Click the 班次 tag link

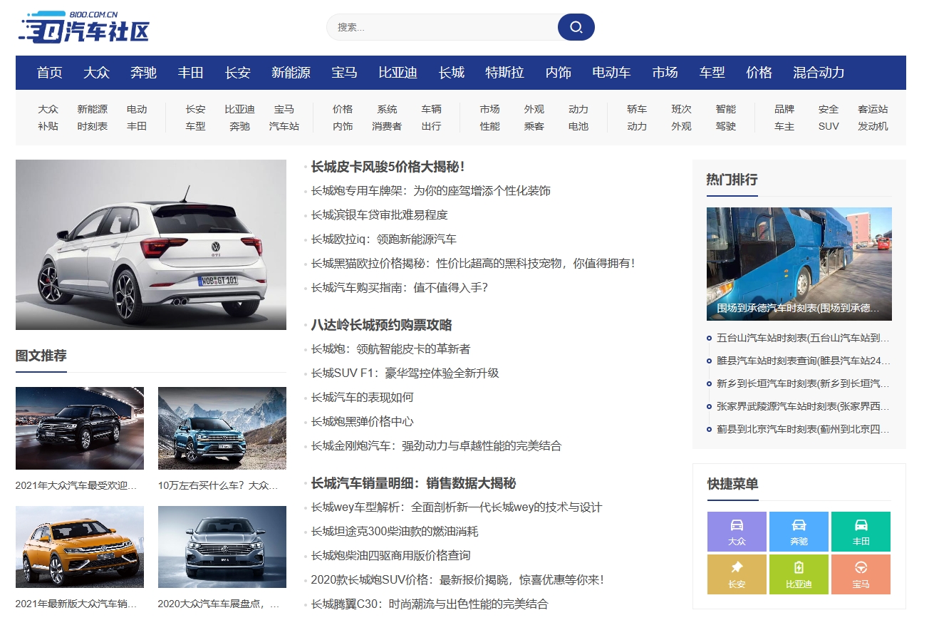pyautogui.click(x=681, y=109)
